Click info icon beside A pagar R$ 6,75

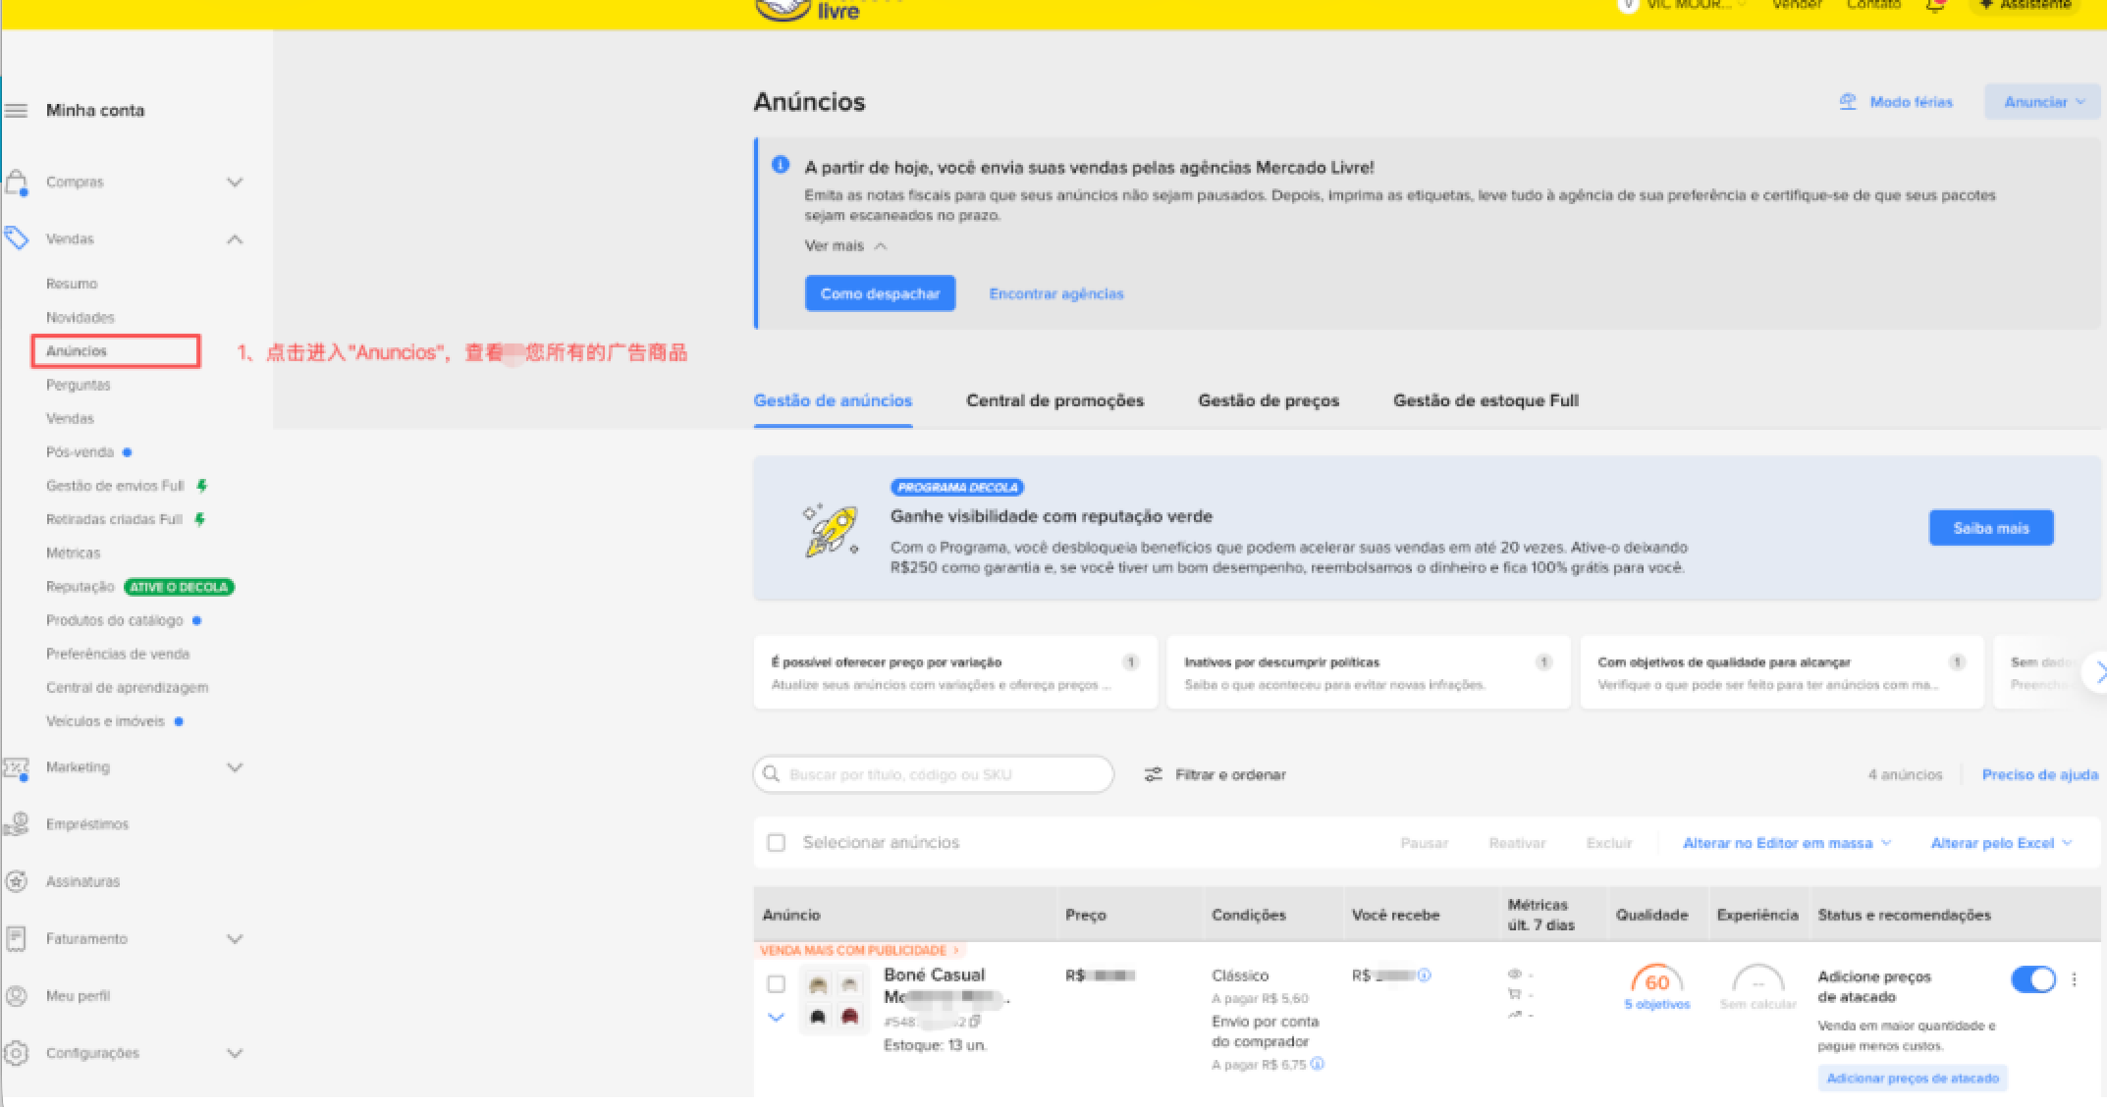(1318, 1064)
